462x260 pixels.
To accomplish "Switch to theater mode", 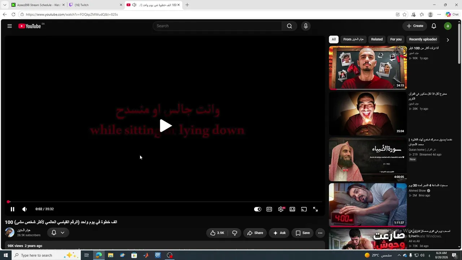I will pyautogui.click(x=292, y=209).
